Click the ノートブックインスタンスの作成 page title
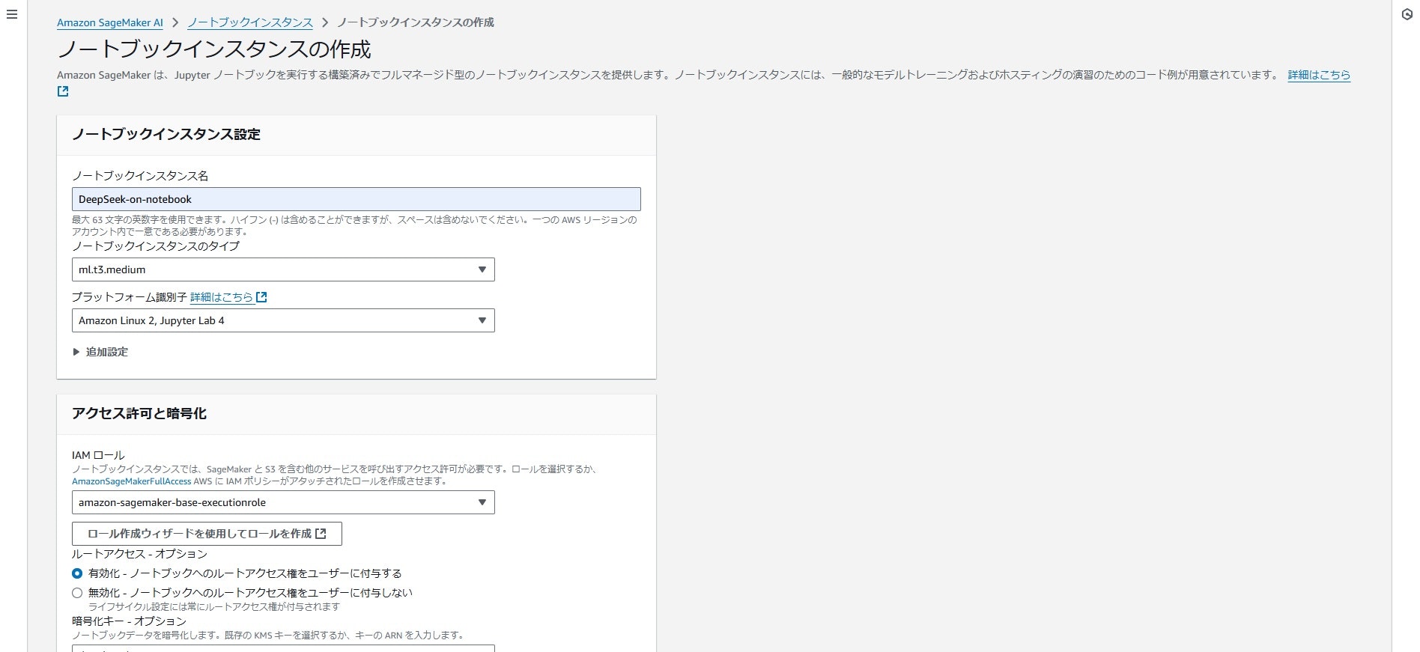 pyautogui.click(x=214, y=49)
